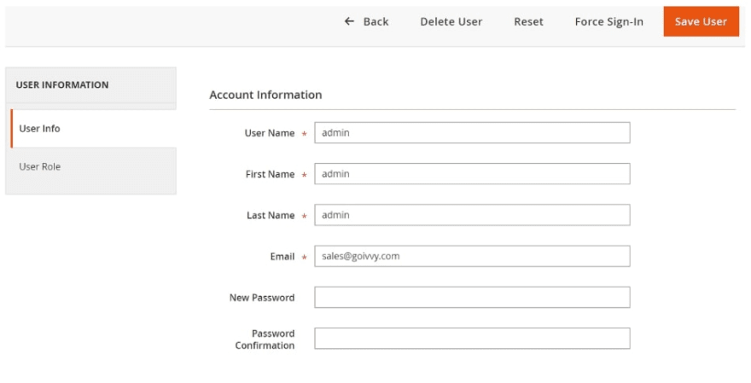
Task: Save the user with Save User
Action: click(x=702, y=21)
